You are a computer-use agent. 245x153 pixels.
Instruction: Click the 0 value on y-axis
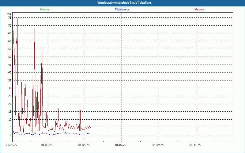(11, 135)
